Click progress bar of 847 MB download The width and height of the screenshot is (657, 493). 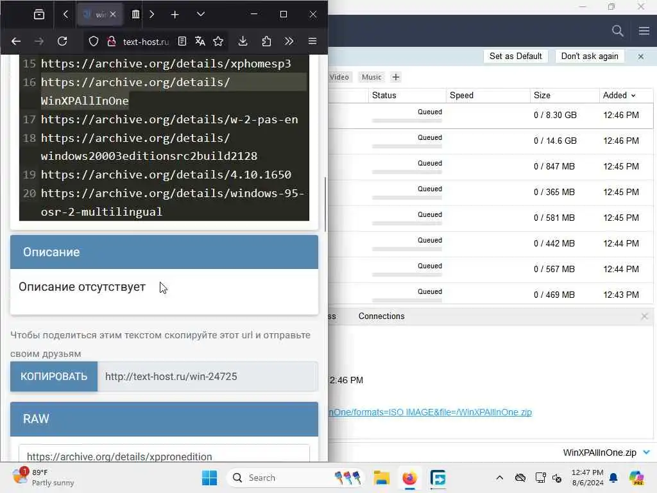pos(407,172)
